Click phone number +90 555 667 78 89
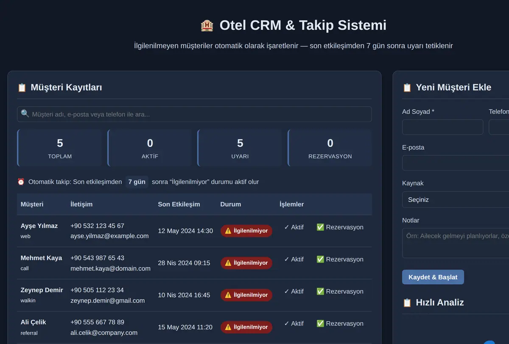 pos(97,322)
